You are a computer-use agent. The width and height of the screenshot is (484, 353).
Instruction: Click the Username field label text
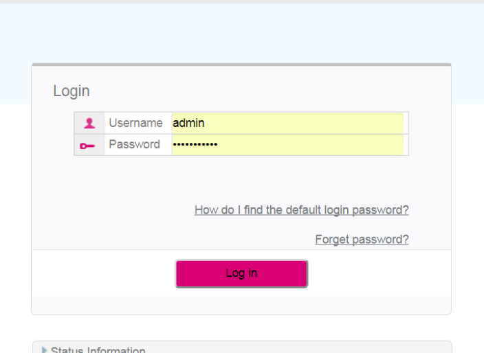[135, 123]
